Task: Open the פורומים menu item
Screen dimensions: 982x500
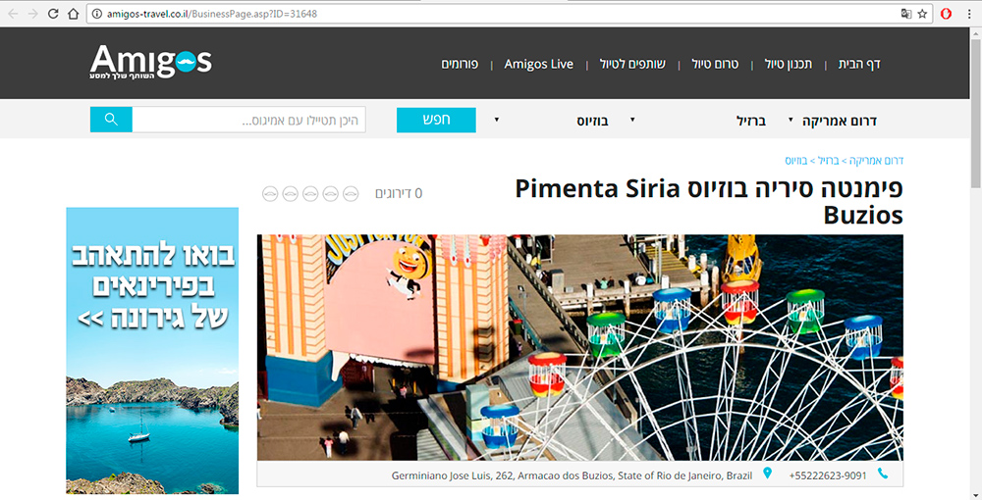Action: point(460,64)
